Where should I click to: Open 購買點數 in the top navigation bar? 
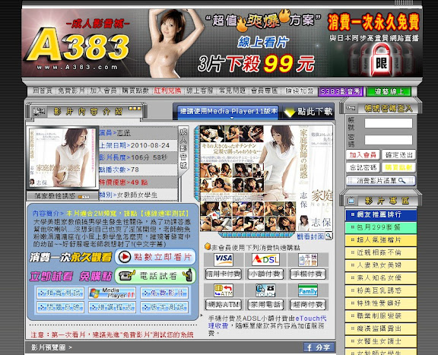pyautogui.click(x=135, y=91)
